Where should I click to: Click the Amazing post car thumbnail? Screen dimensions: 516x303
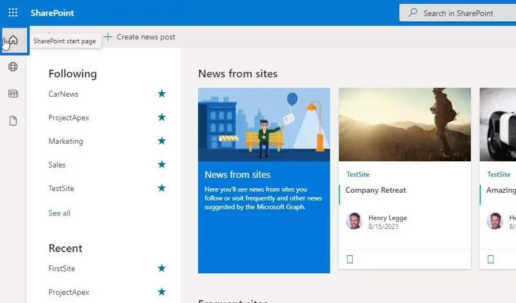(498, 124)
